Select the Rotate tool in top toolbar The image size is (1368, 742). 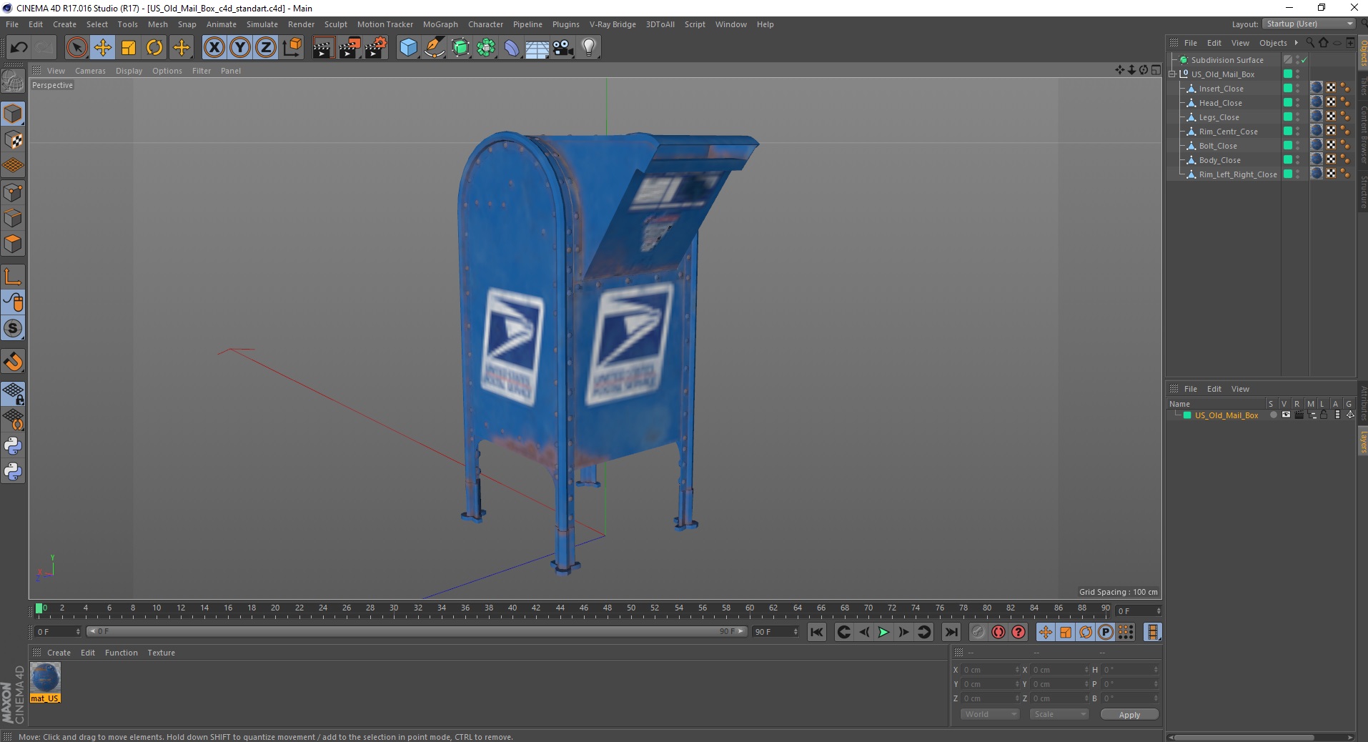click(154, 48)
